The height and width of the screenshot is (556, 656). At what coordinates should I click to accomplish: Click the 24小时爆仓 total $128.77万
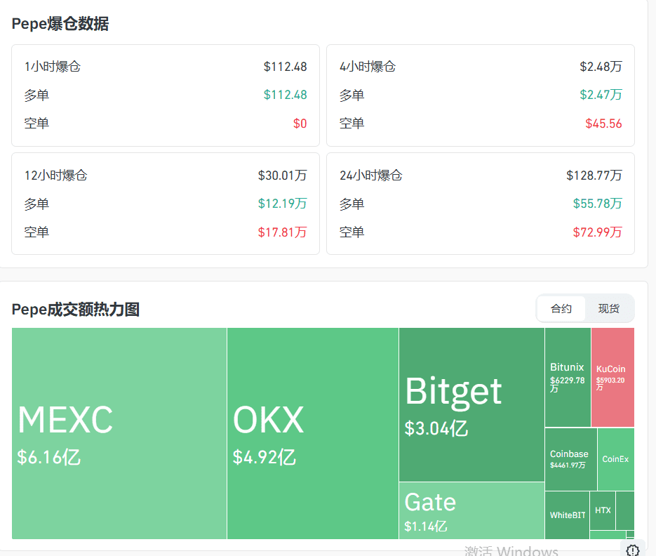594,176
